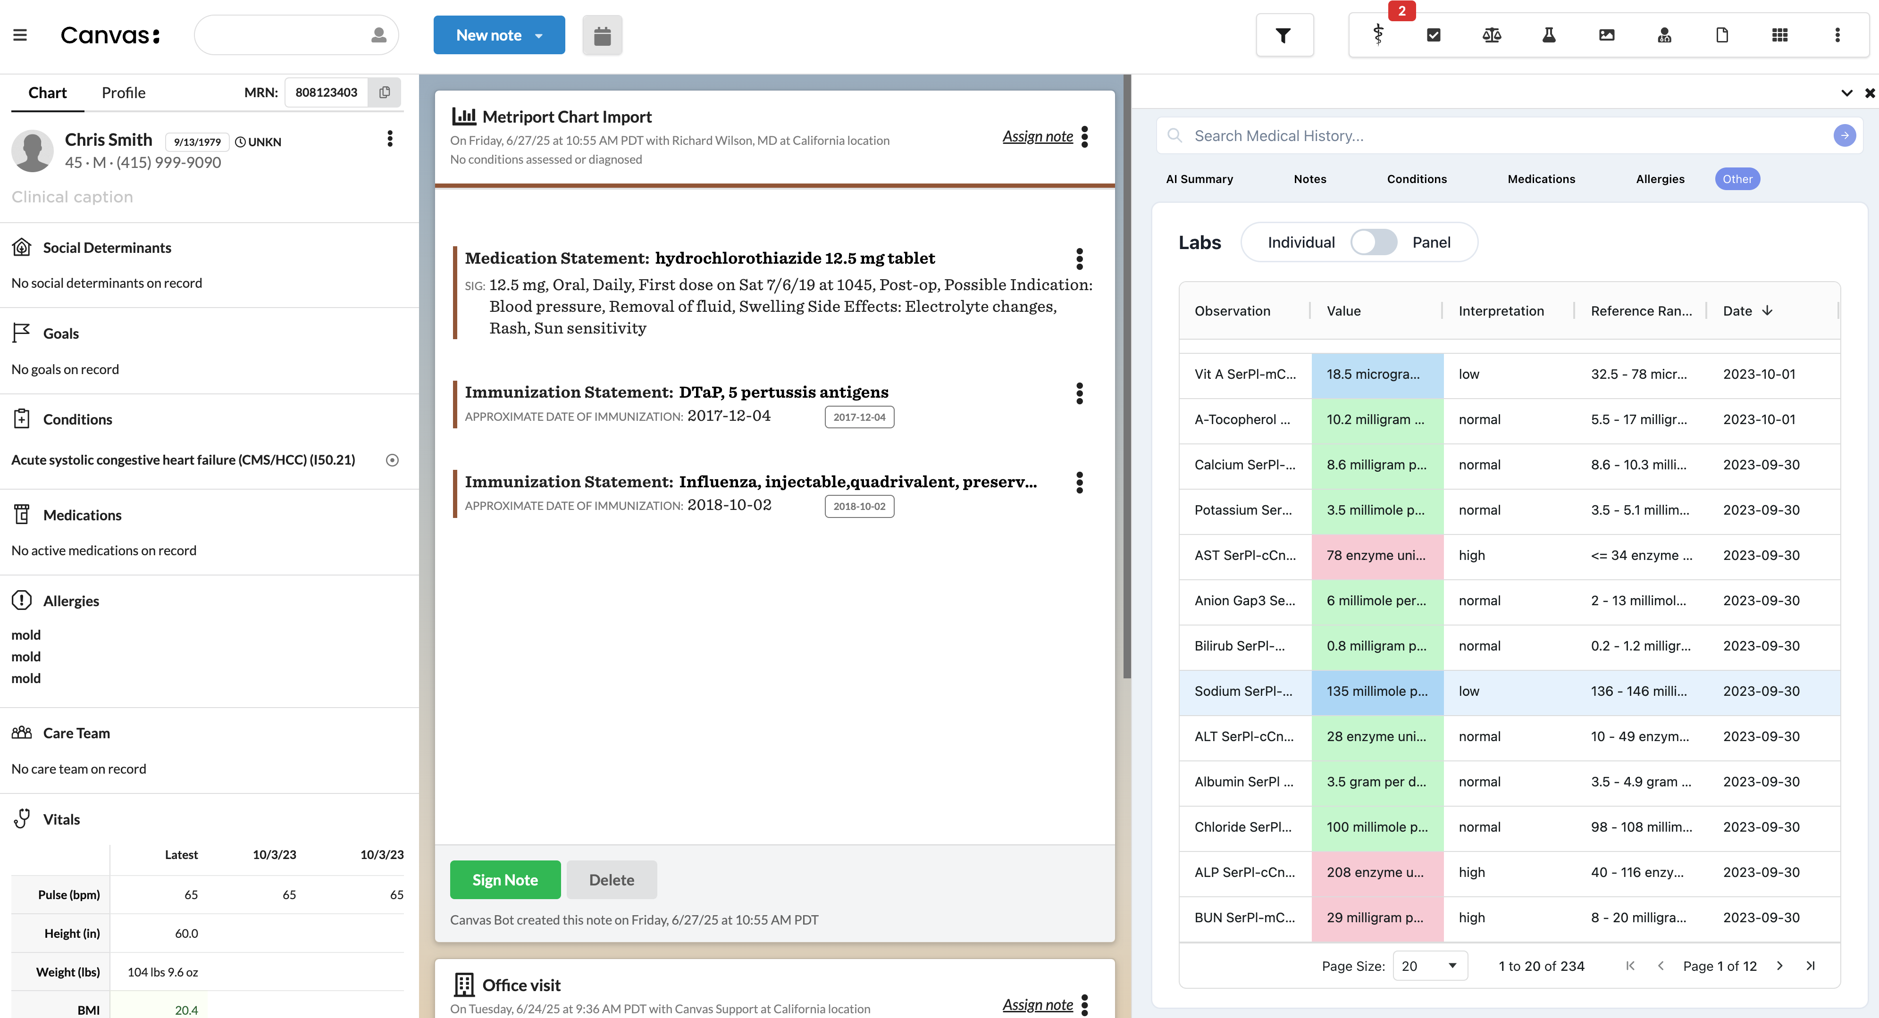The height and width of the screenshot is (1018, 1879).
Task: Copy the MRN using the copy icon
Action: (385, 92)
